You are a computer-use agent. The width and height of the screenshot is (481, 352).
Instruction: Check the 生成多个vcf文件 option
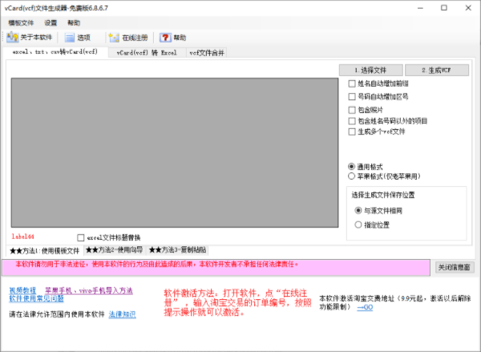coord(352,131)
